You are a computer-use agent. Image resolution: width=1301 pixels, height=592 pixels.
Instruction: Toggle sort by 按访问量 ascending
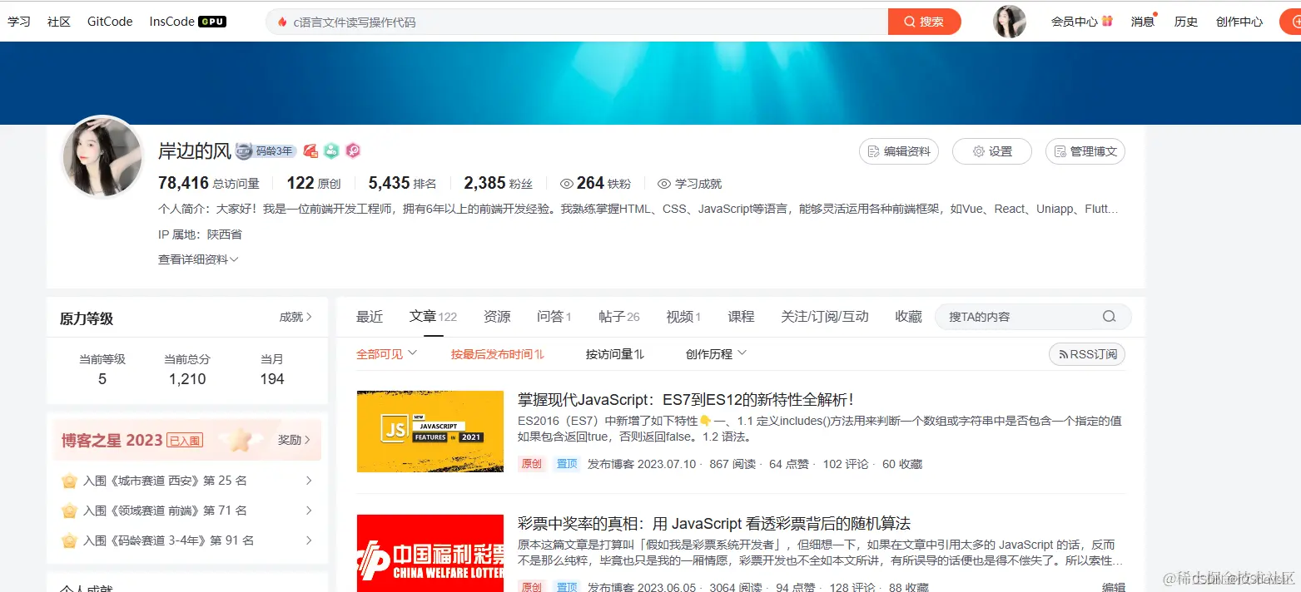(614, 353)
